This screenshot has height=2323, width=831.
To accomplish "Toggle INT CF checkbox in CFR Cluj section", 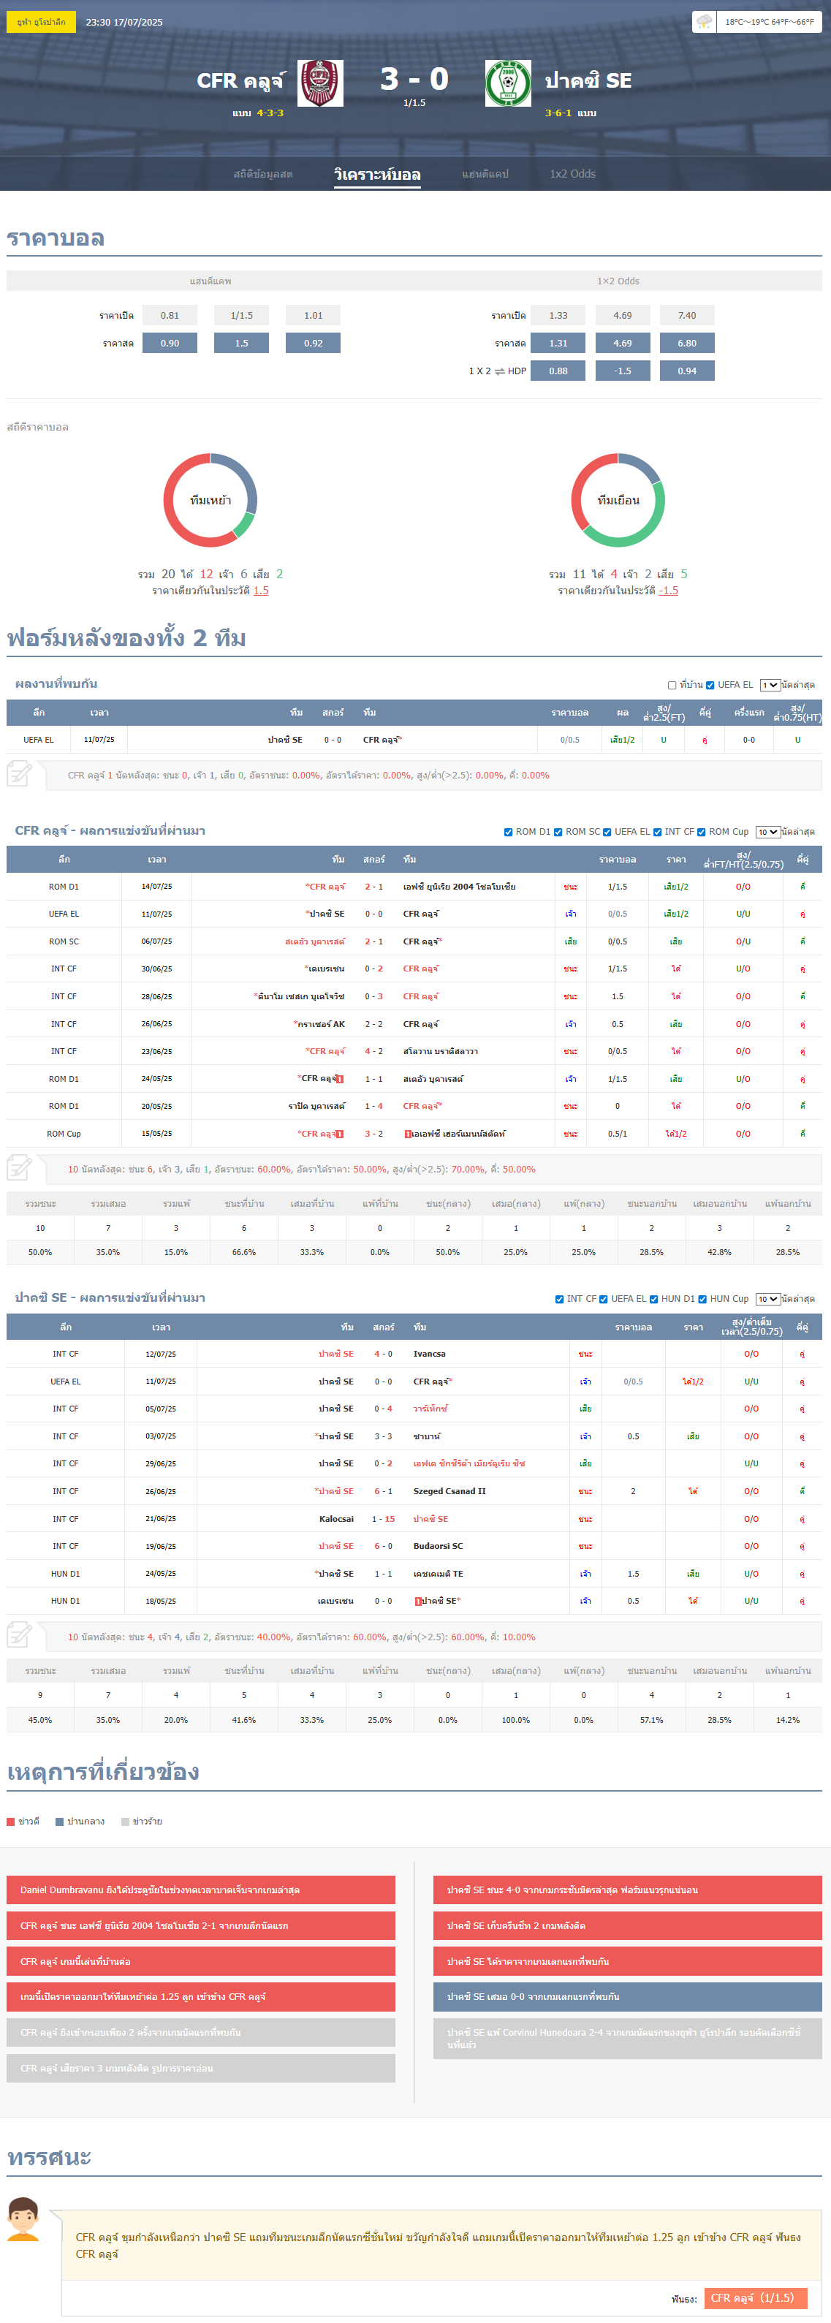I will click(x=657, y=833).
